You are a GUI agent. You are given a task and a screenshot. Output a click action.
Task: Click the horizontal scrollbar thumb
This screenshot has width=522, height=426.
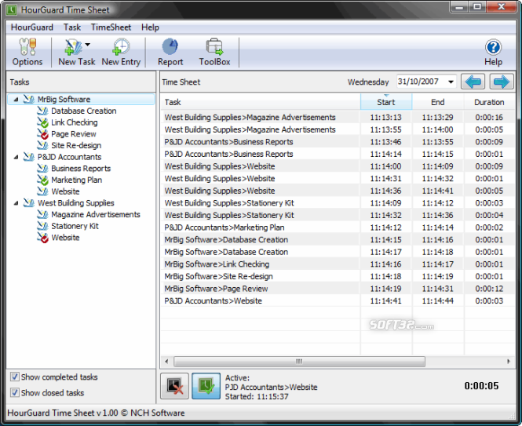pyautogui.click(x=299, y=361)
